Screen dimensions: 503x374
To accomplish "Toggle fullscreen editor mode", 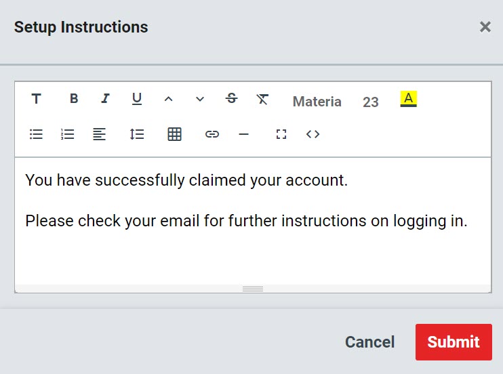I will click(x=281, y=134).
